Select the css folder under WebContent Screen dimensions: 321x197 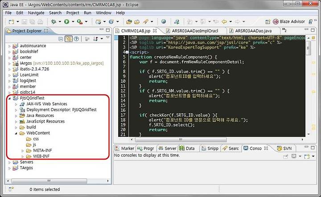point(33,139)
